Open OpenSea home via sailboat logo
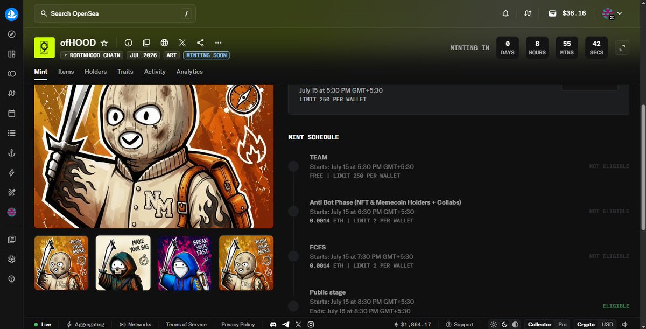 click(x=11, y=15)
